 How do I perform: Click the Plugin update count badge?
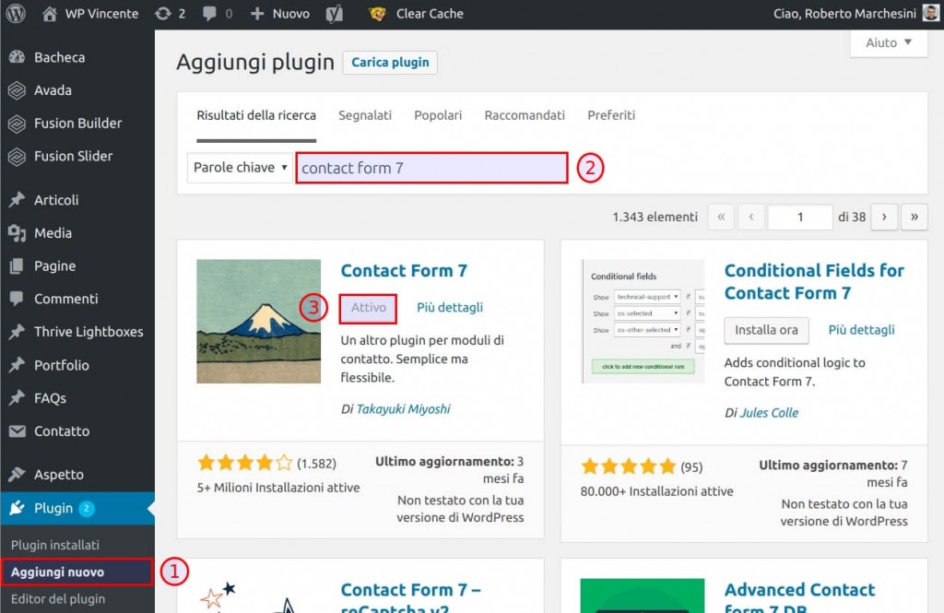87,509
